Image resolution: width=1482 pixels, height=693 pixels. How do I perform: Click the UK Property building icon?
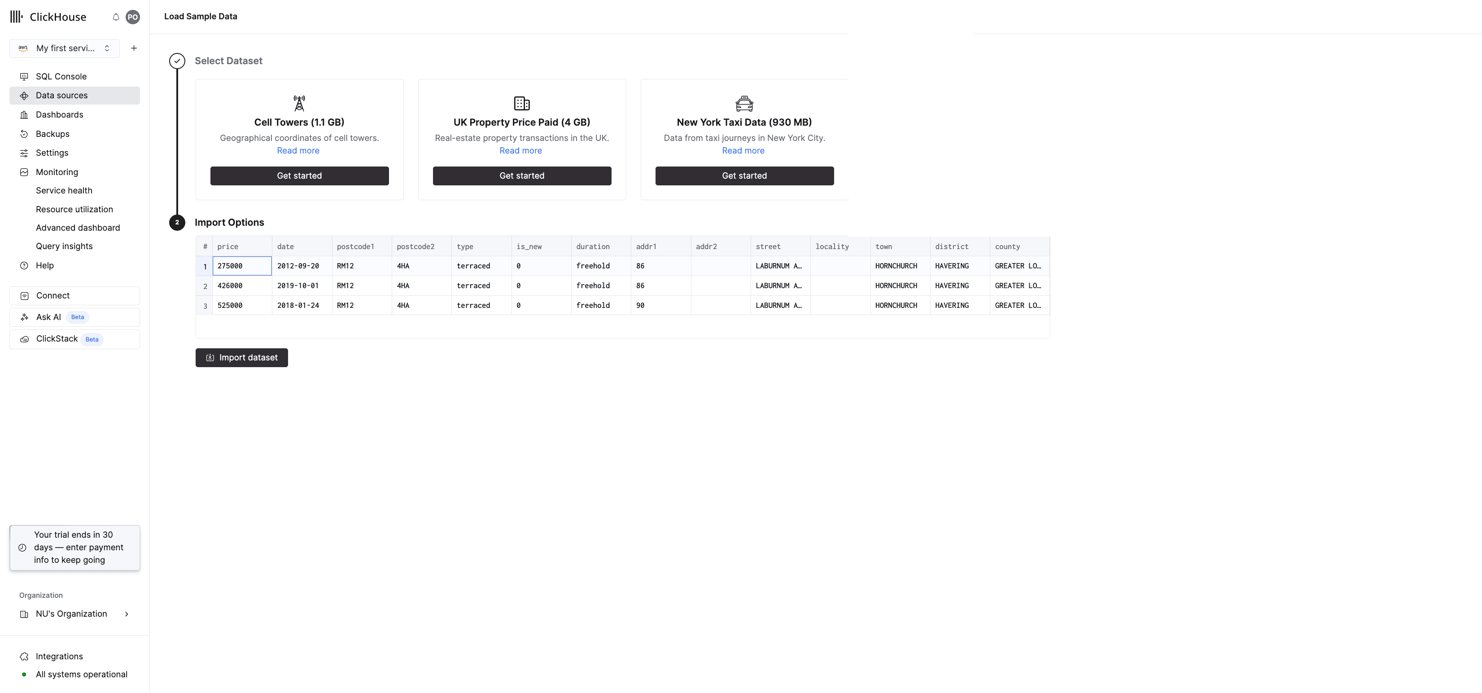coord(522,103)
